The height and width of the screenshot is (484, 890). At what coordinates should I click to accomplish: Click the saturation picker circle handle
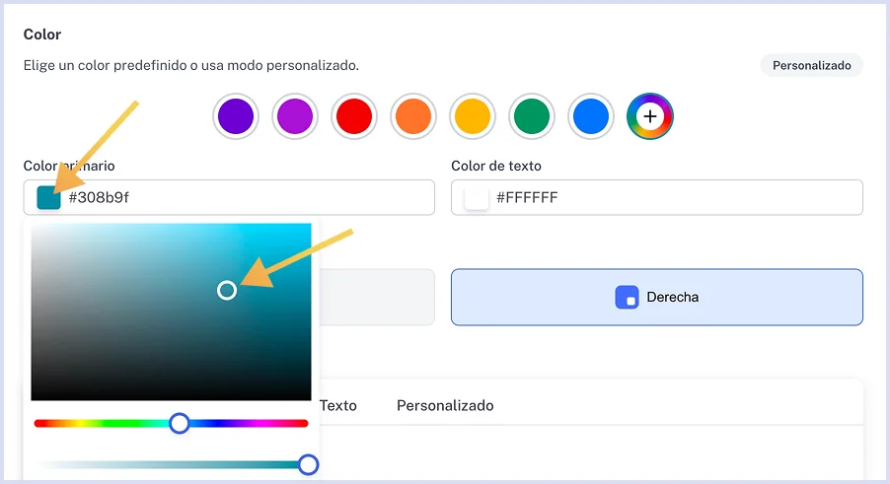(227, 290)
